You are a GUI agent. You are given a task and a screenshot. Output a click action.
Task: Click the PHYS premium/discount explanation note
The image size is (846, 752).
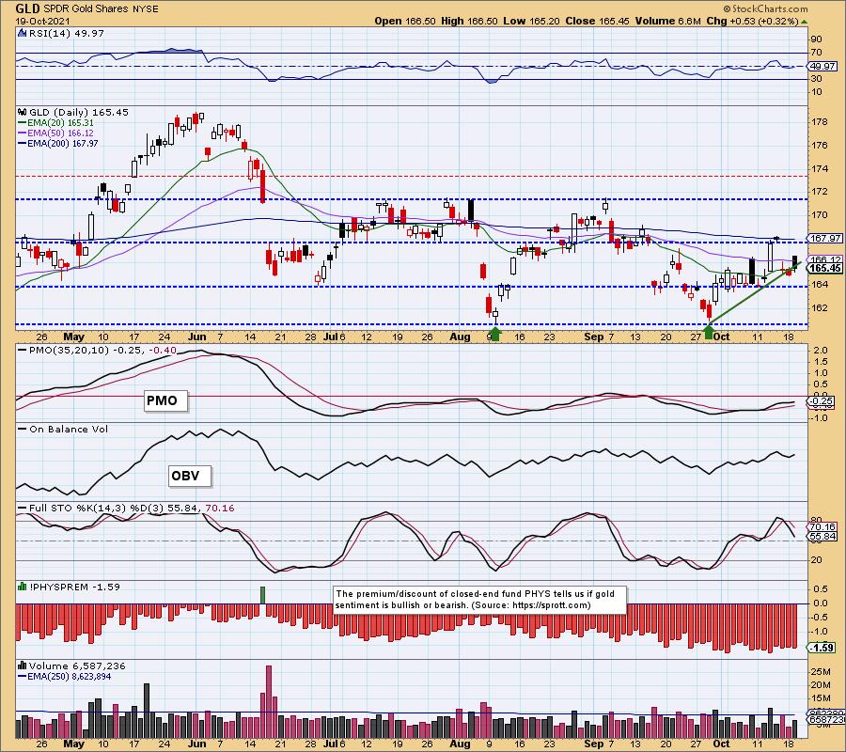coord(479,600)
